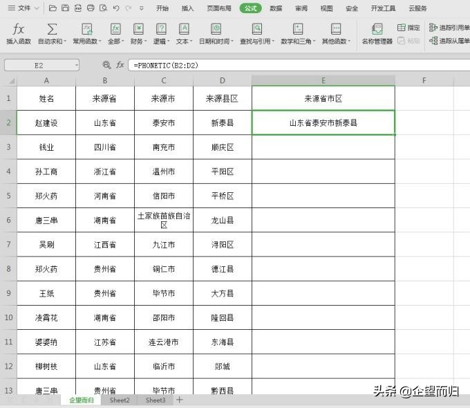470x408 pixels.
Task: Select the cell containing 隆回县
Action: [x=223, y=317]
